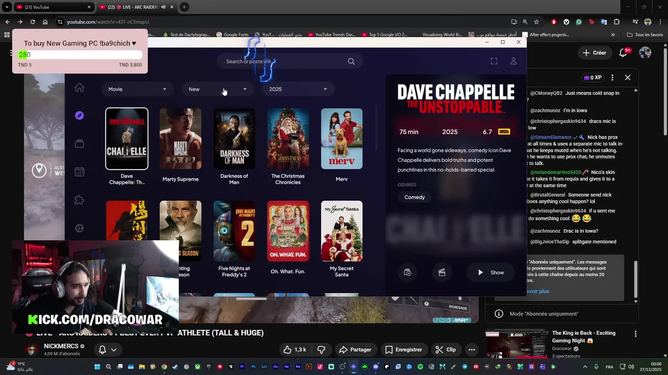Switch to the LIVE - ARC RAIDERS tab
The image size is (668, 375).
tap(137, 7)
